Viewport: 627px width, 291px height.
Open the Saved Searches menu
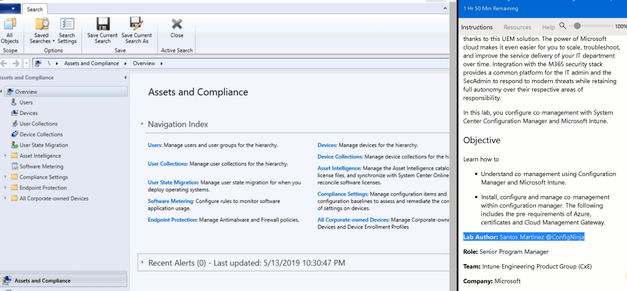[42, 31]
